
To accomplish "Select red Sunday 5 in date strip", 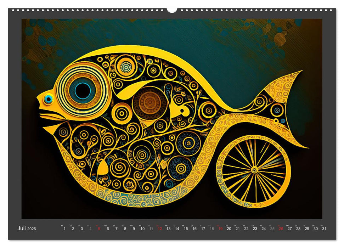I will 99,229.
